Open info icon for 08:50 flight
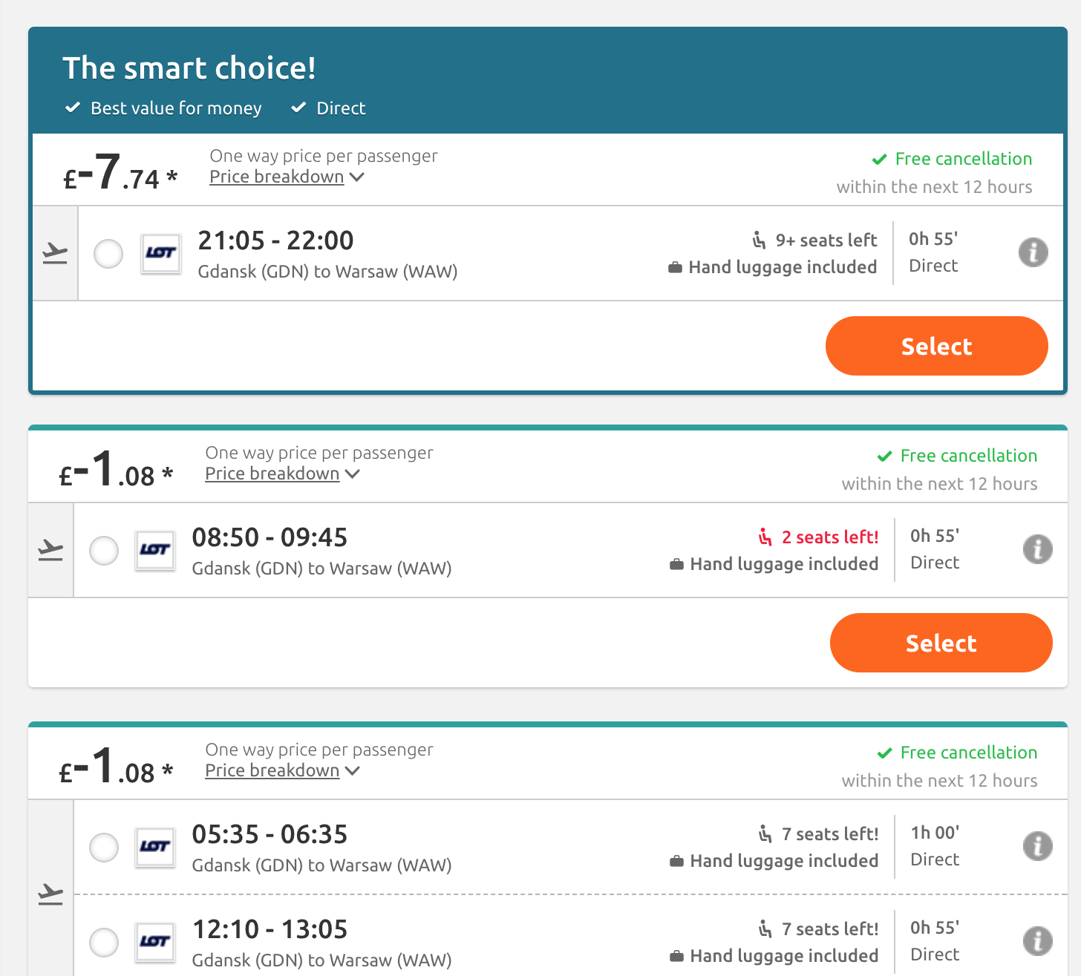Image resolution: width=1081 pixels, height=976 pixels. pos(1037,549)
